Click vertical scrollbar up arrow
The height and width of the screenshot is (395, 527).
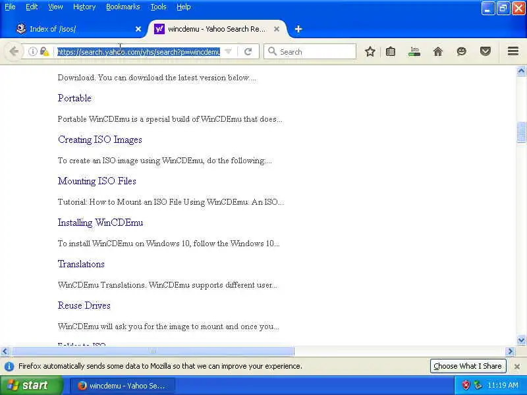pyautogui.click(x=521, y=71)
